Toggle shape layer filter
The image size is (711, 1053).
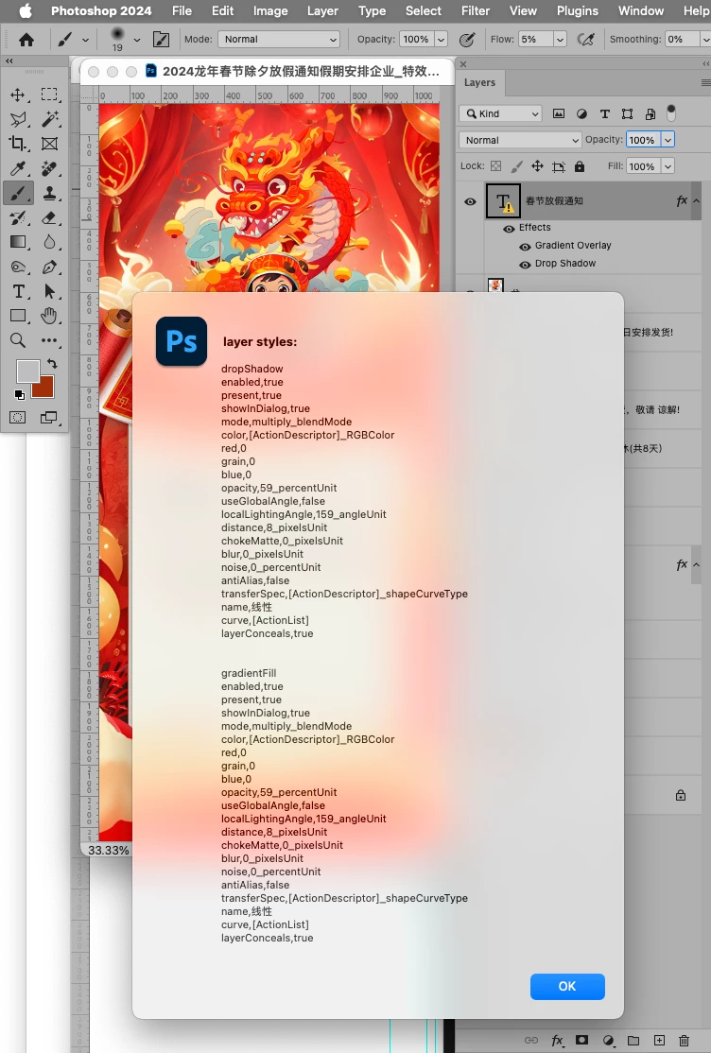(x=628, y=113)
